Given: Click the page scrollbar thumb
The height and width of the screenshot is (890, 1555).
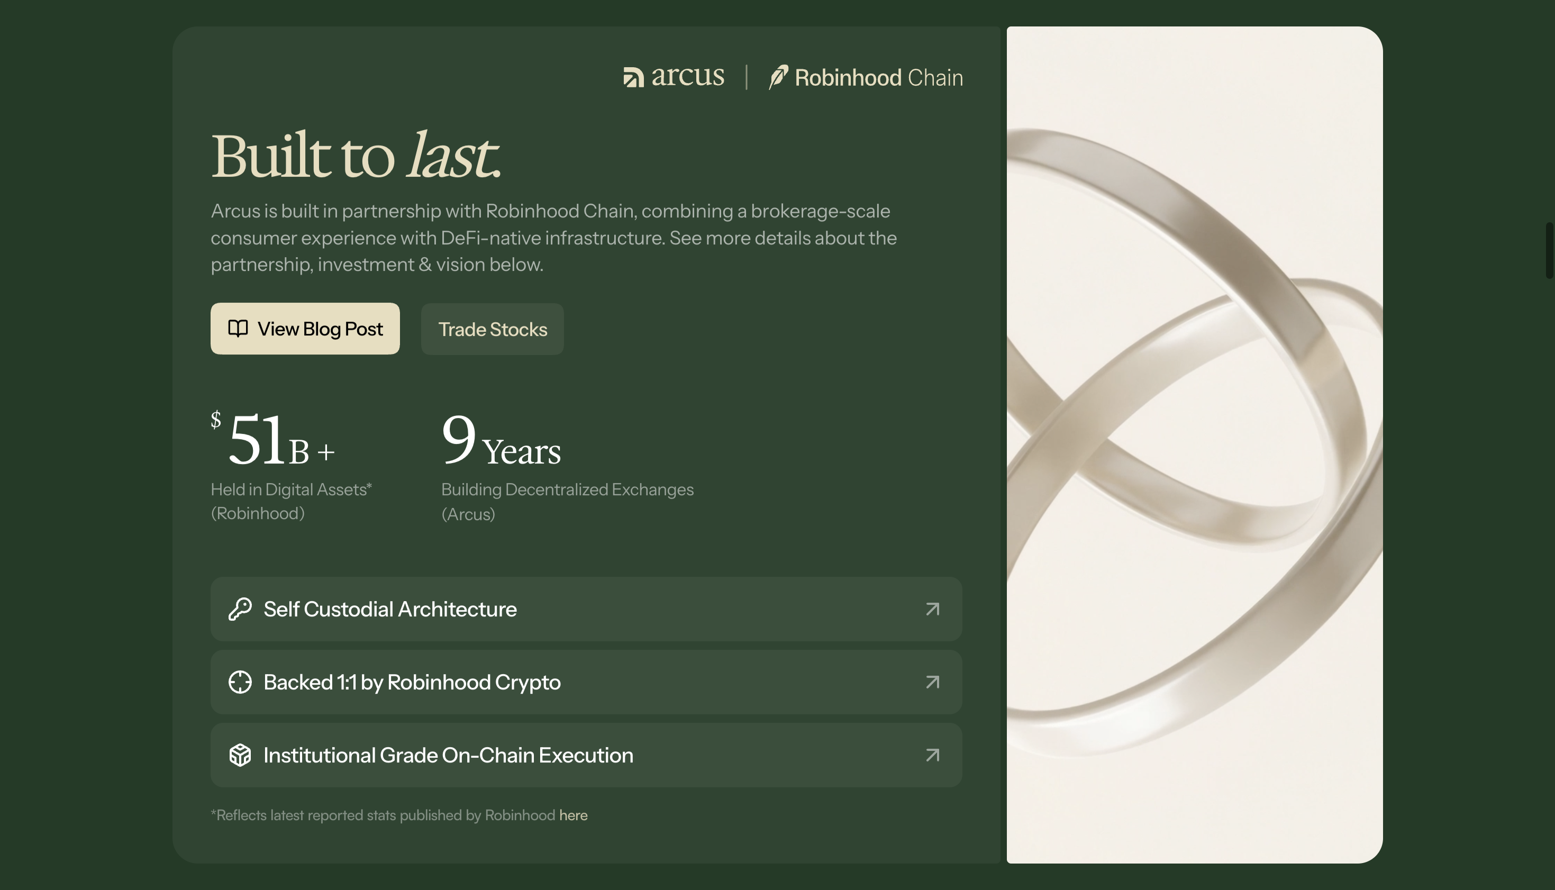Looking at the screenshot, I should [1550, 251].
